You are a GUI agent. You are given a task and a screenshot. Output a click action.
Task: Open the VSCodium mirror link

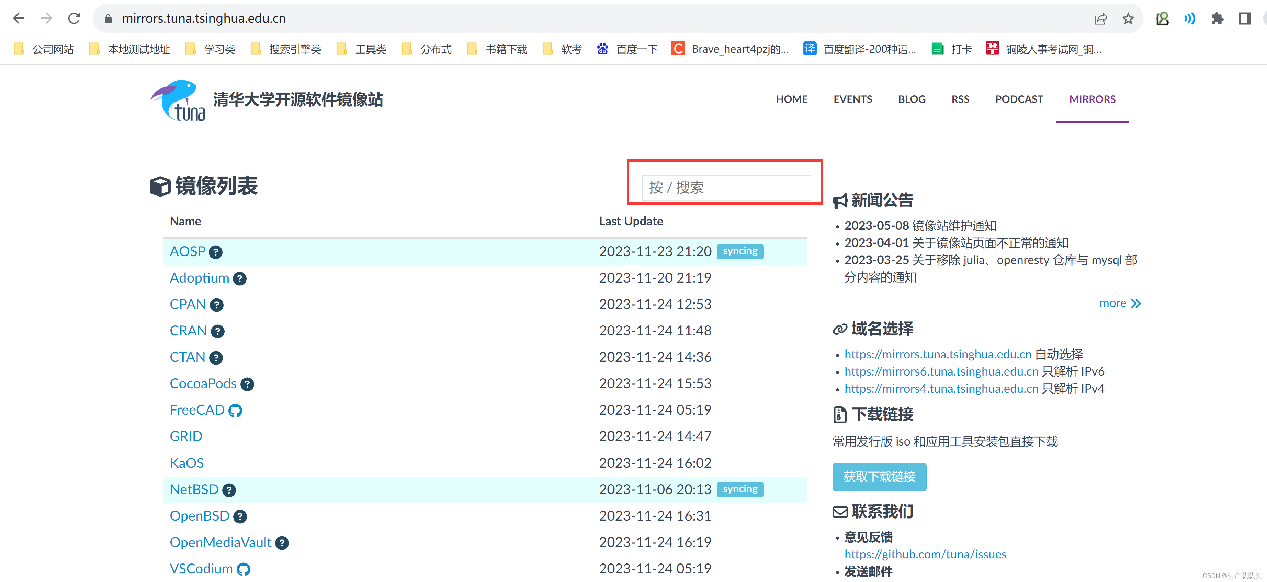click(201, 569)
